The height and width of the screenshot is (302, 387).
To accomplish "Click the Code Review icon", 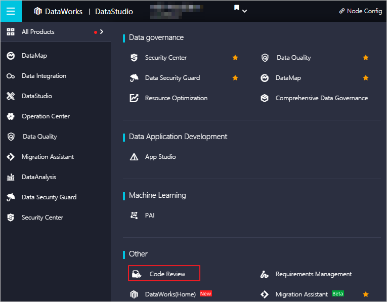I will tap(137, 274).
